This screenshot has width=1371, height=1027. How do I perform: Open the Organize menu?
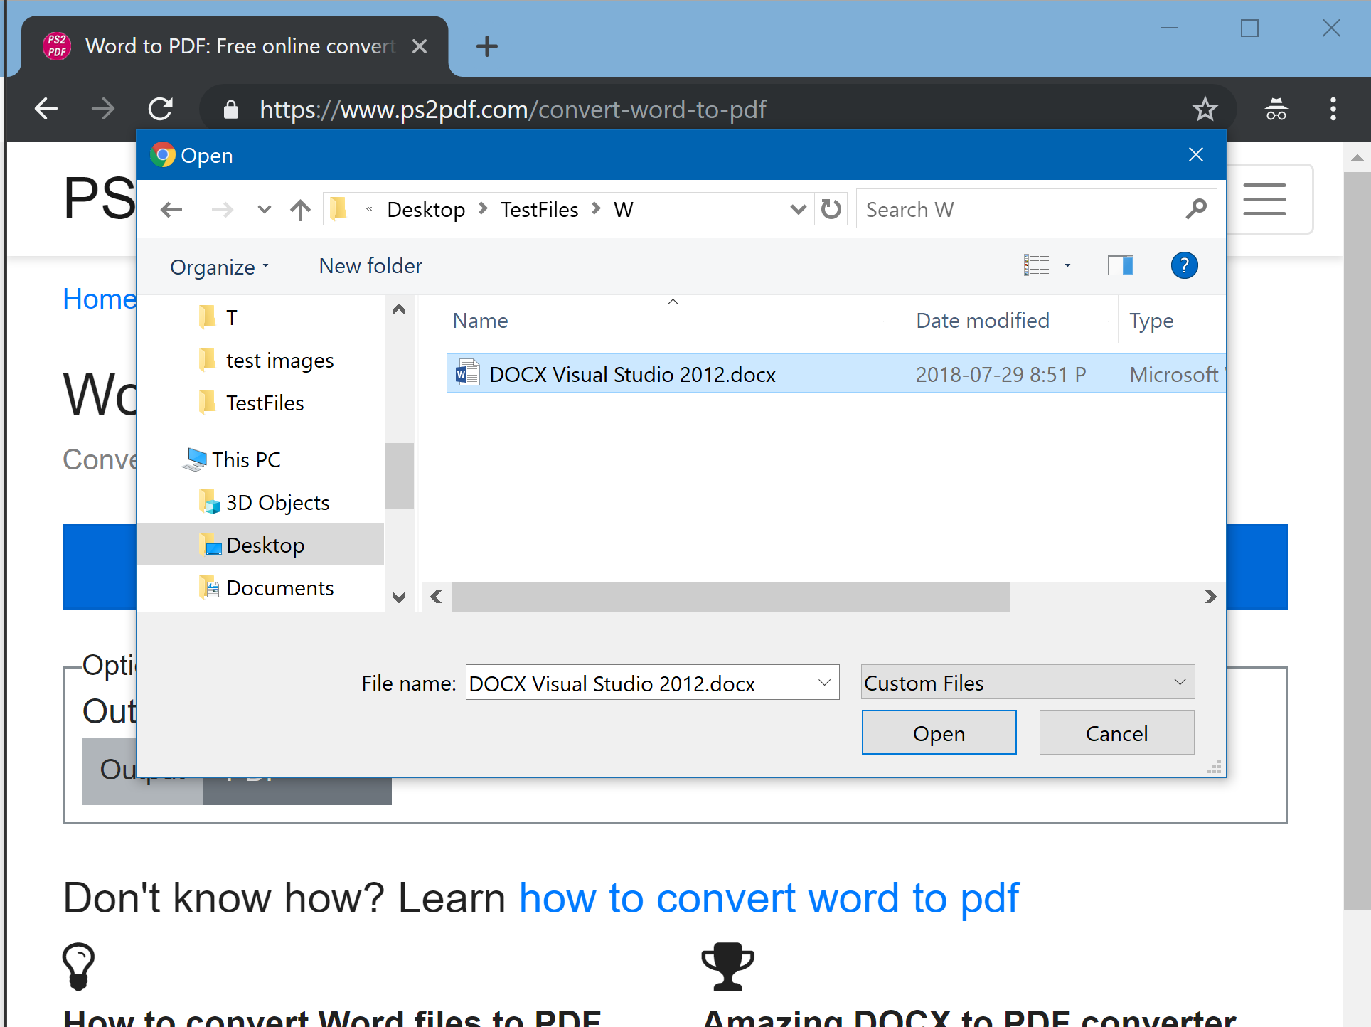tap(219, 267)
